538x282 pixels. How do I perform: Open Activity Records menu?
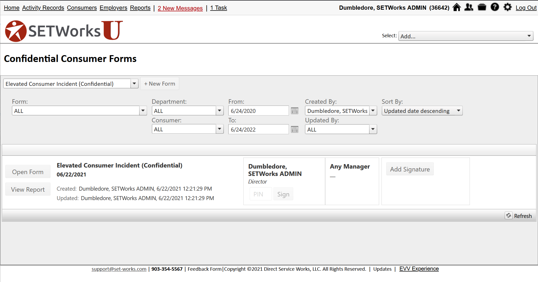43,8
